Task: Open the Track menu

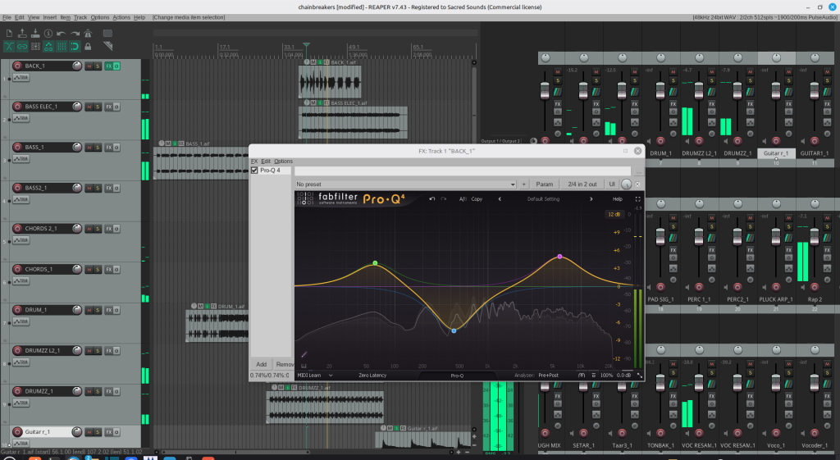Action: [x=80, y=17]
